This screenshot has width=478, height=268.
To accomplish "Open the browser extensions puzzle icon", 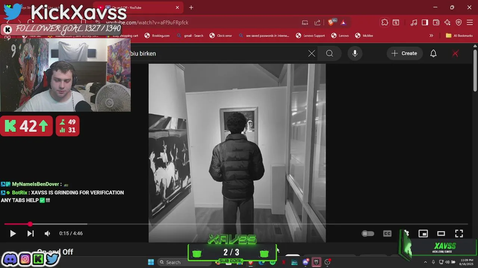I will 385,23.
